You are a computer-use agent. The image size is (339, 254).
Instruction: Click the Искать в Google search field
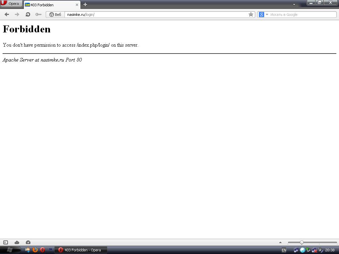pos(303,15)
